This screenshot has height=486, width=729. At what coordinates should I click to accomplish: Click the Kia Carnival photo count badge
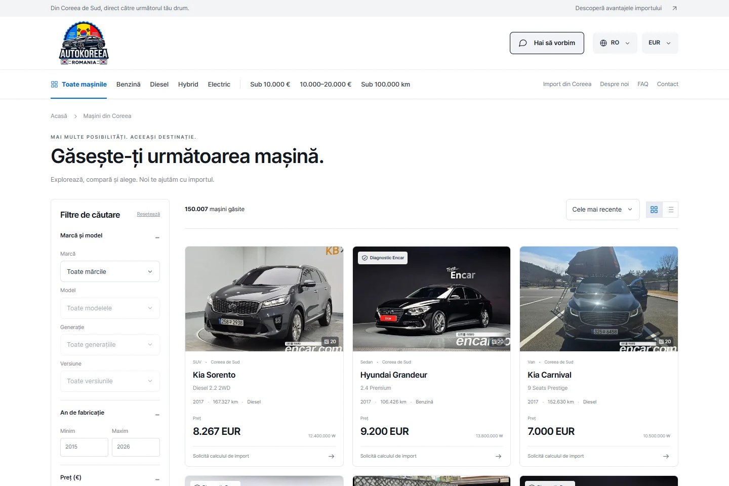click(665, 342)
